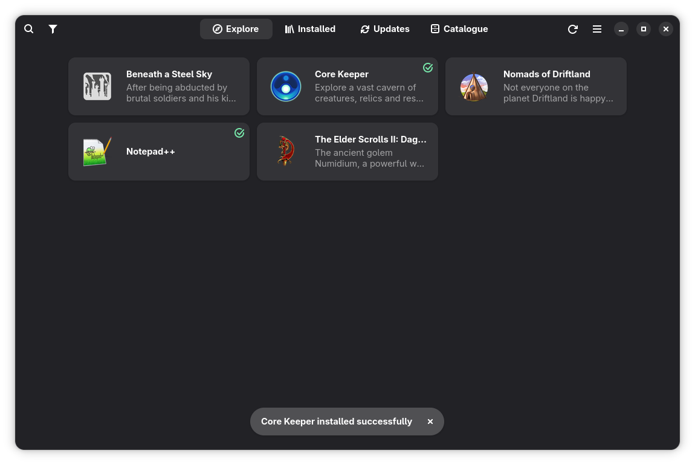Click description 'The ancient golem Numidium'
Viewport: 695px width, 465px height.
(x=369, y=158)
